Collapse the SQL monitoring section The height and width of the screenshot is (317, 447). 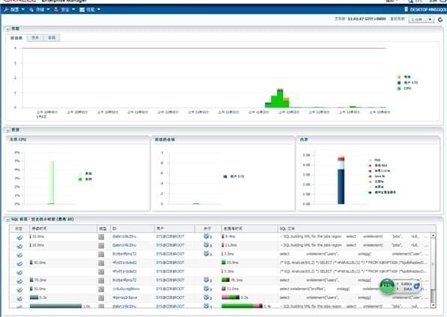pos(7,219)
